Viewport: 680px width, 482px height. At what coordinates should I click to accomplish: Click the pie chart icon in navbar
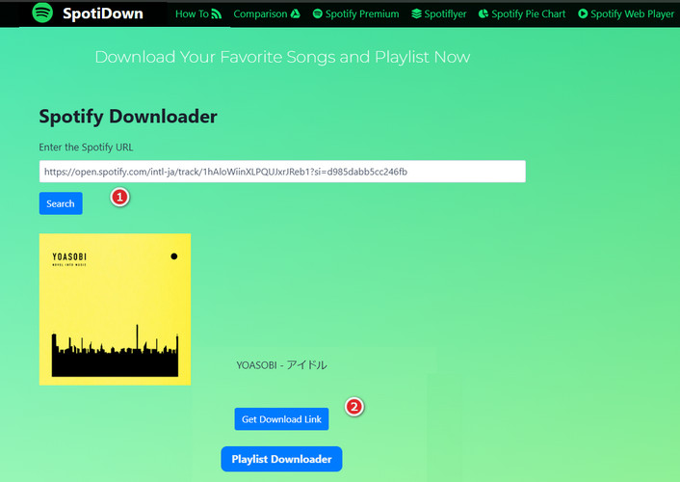484,13
